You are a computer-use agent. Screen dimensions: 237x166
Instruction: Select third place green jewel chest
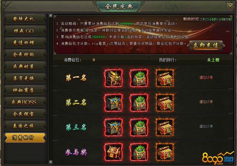tap(139, 127)
